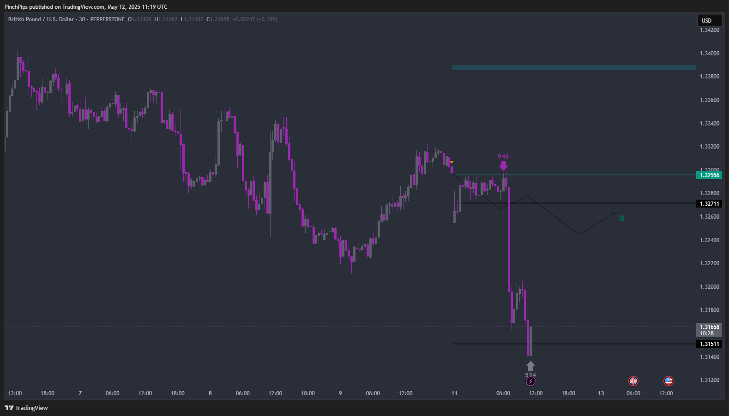Open the US flag economic event icon

pos(669,381)
